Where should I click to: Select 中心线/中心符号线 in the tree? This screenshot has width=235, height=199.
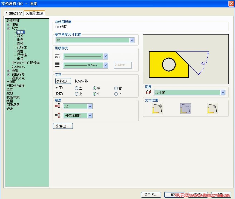point(26,63)
